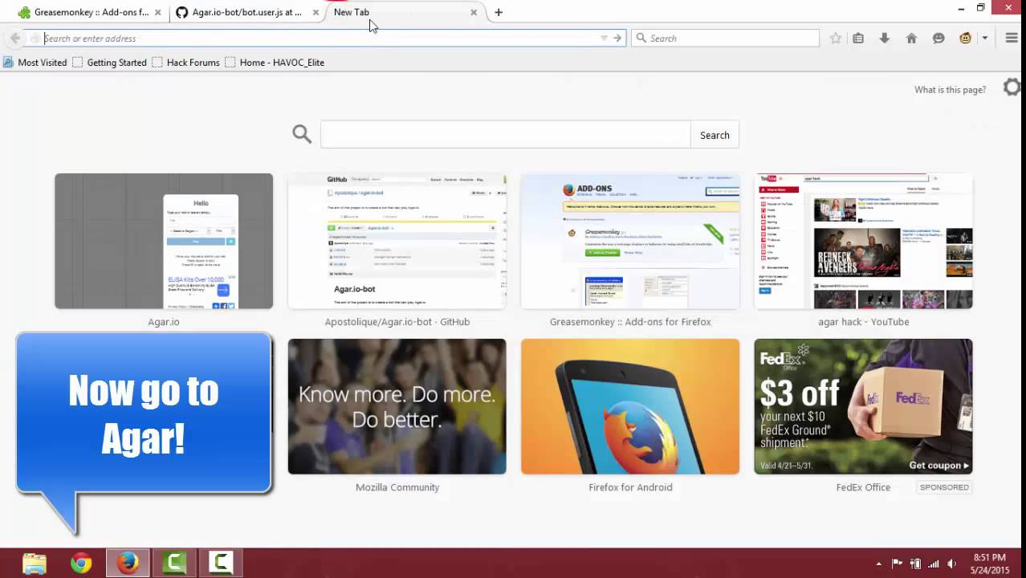Open the FedEx Office sponsored tile
This screenshot has width=1026, height=578.
click(863, 406)
